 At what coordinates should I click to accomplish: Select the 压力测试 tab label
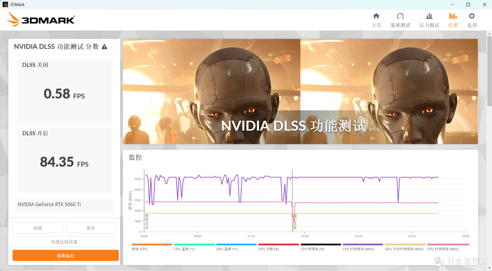429,25
